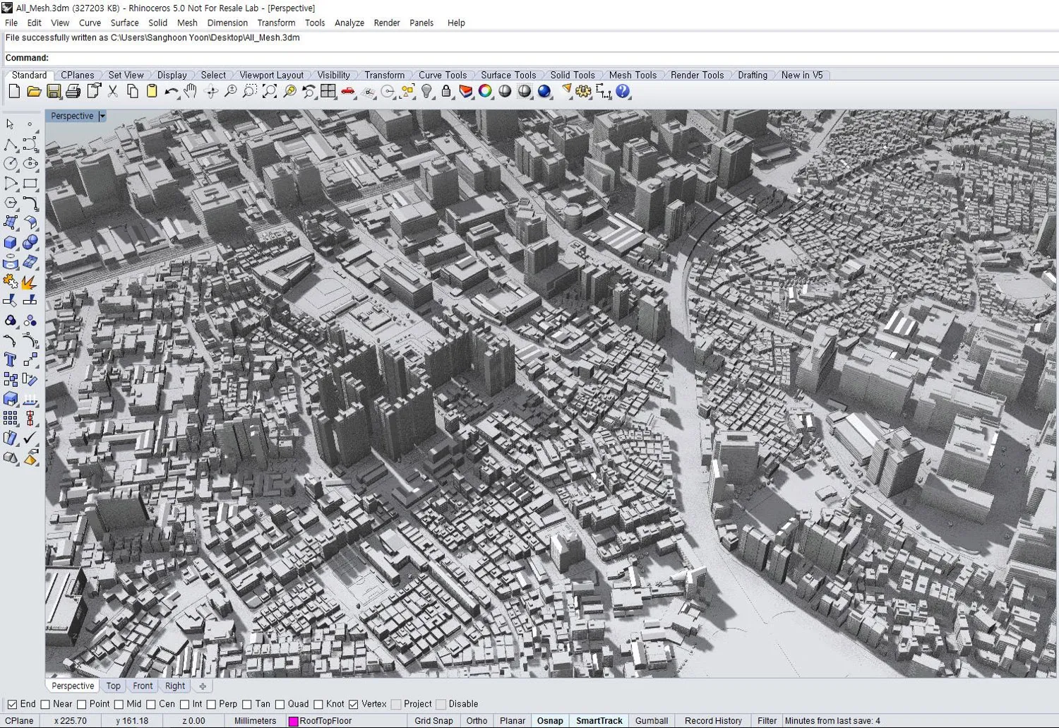
Task: Switch to the Mesh Tools toolbar tab
Action: coord(633,75)
